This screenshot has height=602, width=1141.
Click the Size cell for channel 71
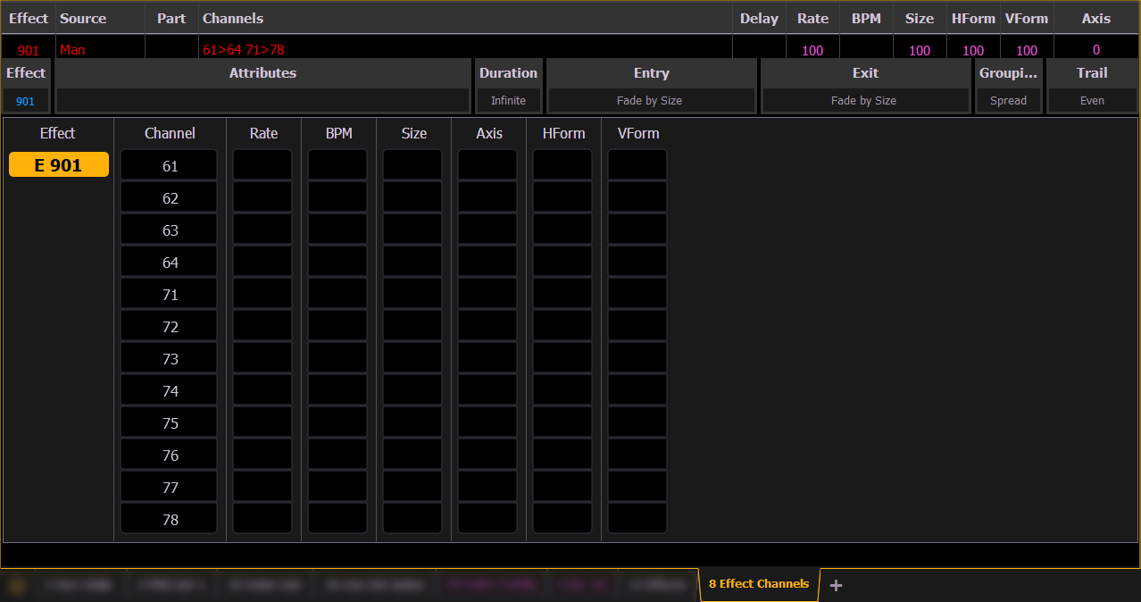(x=412, y=295)
